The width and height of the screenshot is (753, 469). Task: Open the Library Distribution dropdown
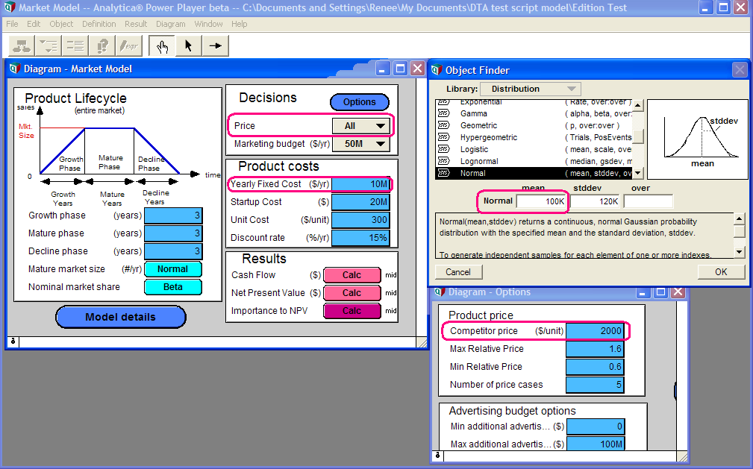click(x=530, y=89)
